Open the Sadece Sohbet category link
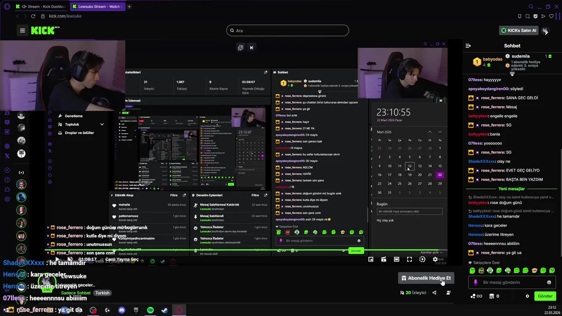Image resolution: width=562 pixels, height=316 pixels. [76, 293]
